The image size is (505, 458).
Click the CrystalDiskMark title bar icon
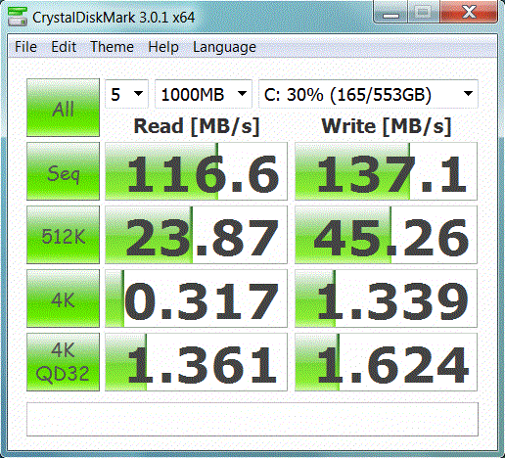[x=18, y=17]
